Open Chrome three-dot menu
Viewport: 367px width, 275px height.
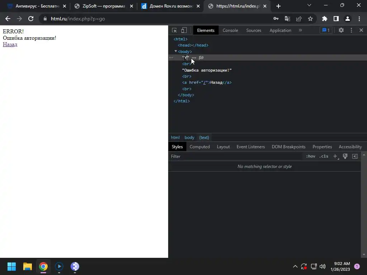pos(359,19)
